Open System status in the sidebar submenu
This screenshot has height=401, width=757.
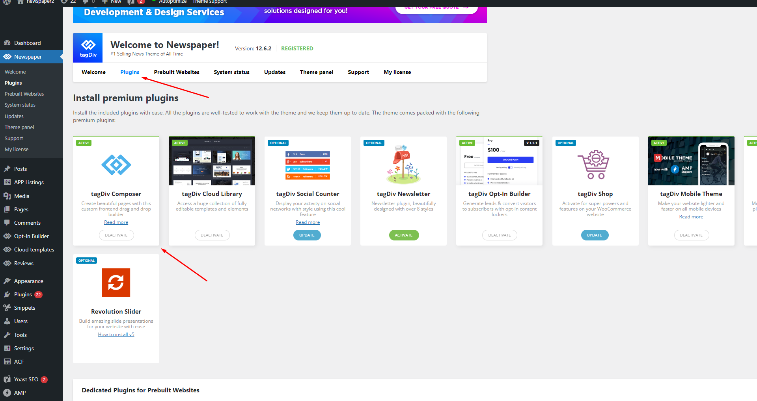pos(20,105)
